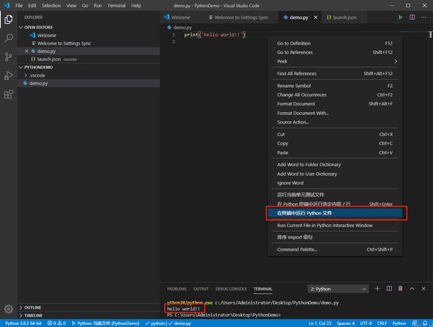Viewport: 433px width, 327px height.
Task: Open feedback icon in status bar
Action: (x=414, y=323)
